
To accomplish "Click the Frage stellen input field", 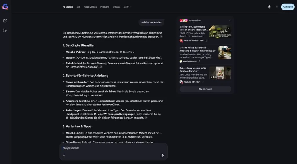I will pos(113,148).
